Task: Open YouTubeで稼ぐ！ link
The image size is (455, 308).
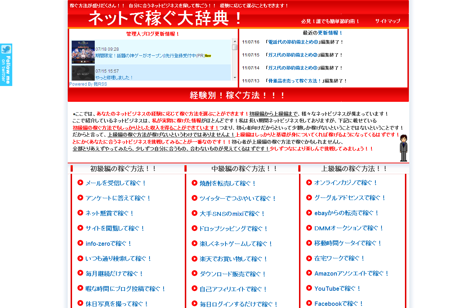Action: pos(338,289)
